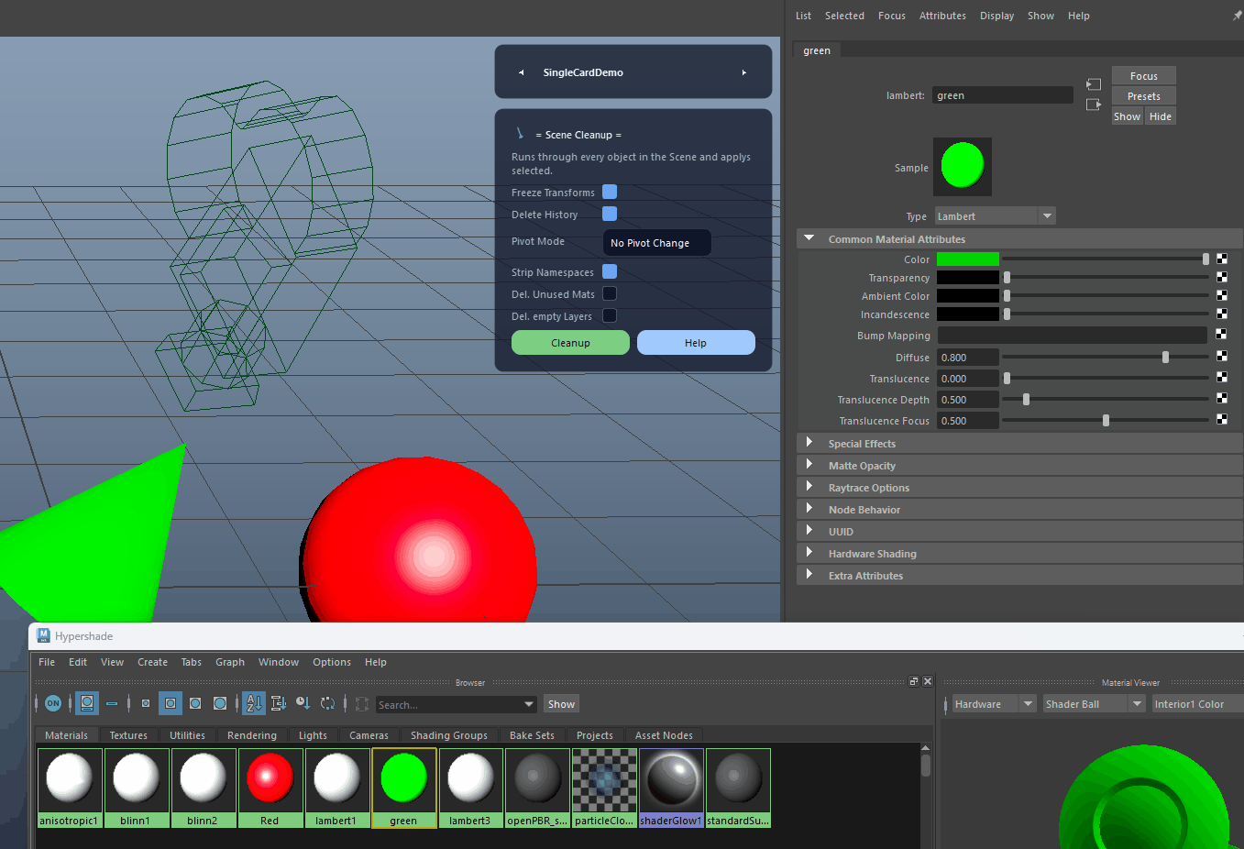Click the checker map icon next to Bump Mapping

[1222, 335]
